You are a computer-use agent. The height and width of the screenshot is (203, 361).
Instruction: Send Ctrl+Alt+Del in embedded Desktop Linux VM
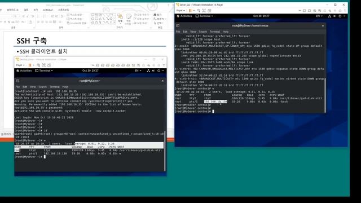click(38, 65)
